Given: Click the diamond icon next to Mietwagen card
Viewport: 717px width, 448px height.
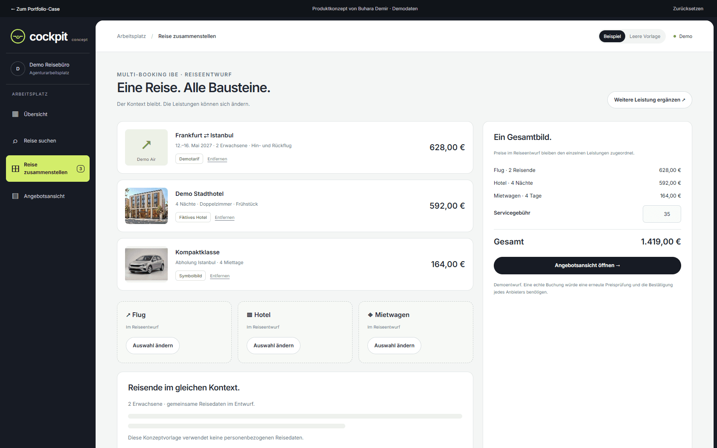Looking at the screenshot, I should pos(370,315).
